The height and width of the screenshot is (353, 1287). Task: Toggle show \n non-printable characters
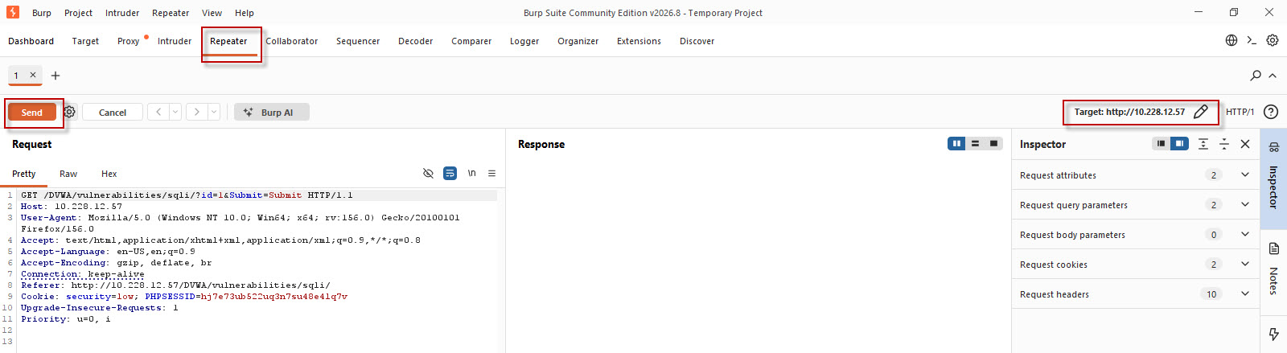472,173
